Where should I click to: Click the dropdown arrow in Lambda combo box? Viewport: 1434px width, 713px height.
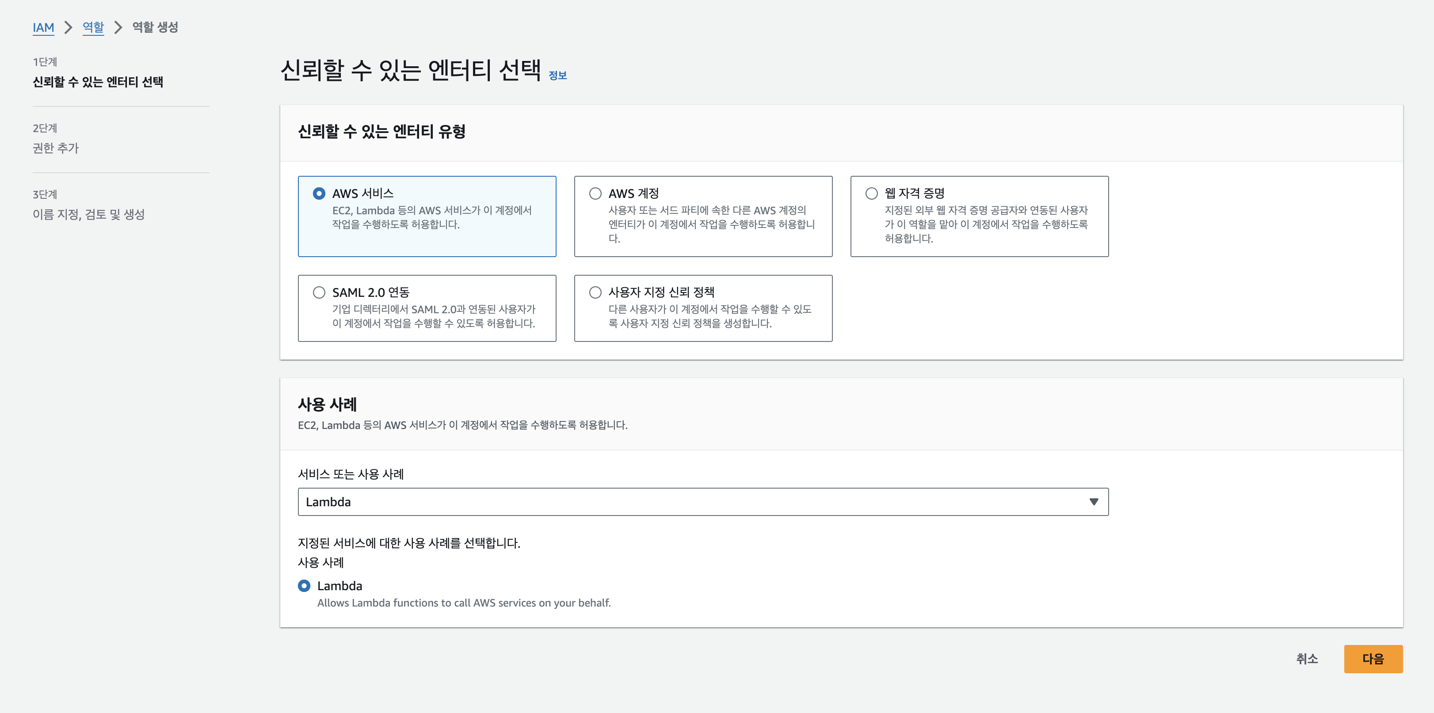(1093, 502)
